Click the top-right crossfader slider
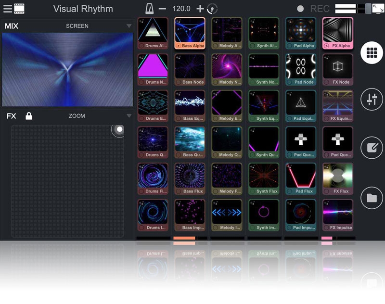 (368, 9)
